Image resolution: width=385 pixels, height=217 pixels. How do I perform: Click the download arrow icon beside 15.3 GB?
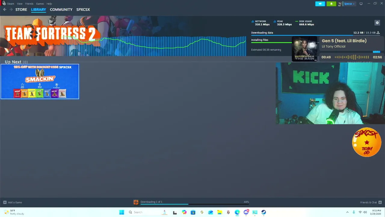pos(378,33)
